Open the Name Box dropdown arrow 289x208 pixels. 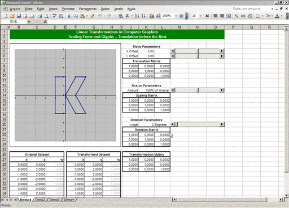[29, 22]
